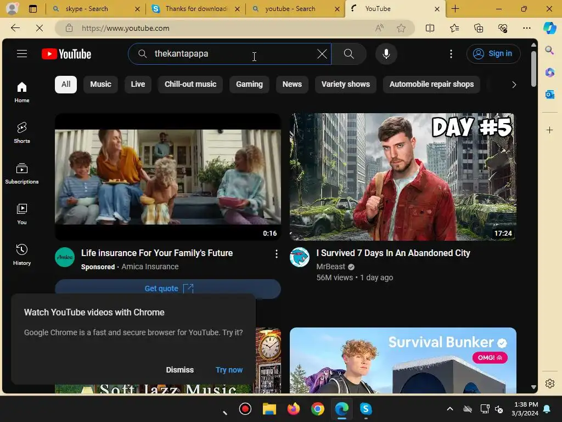
Task: Clear the search text with the X
Action: coord(322,54)
